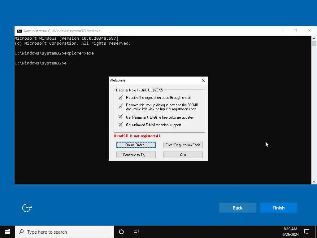Click the Back button in setup
The width and height of the screenshot is (317, 238).
(x=237, y=208)
